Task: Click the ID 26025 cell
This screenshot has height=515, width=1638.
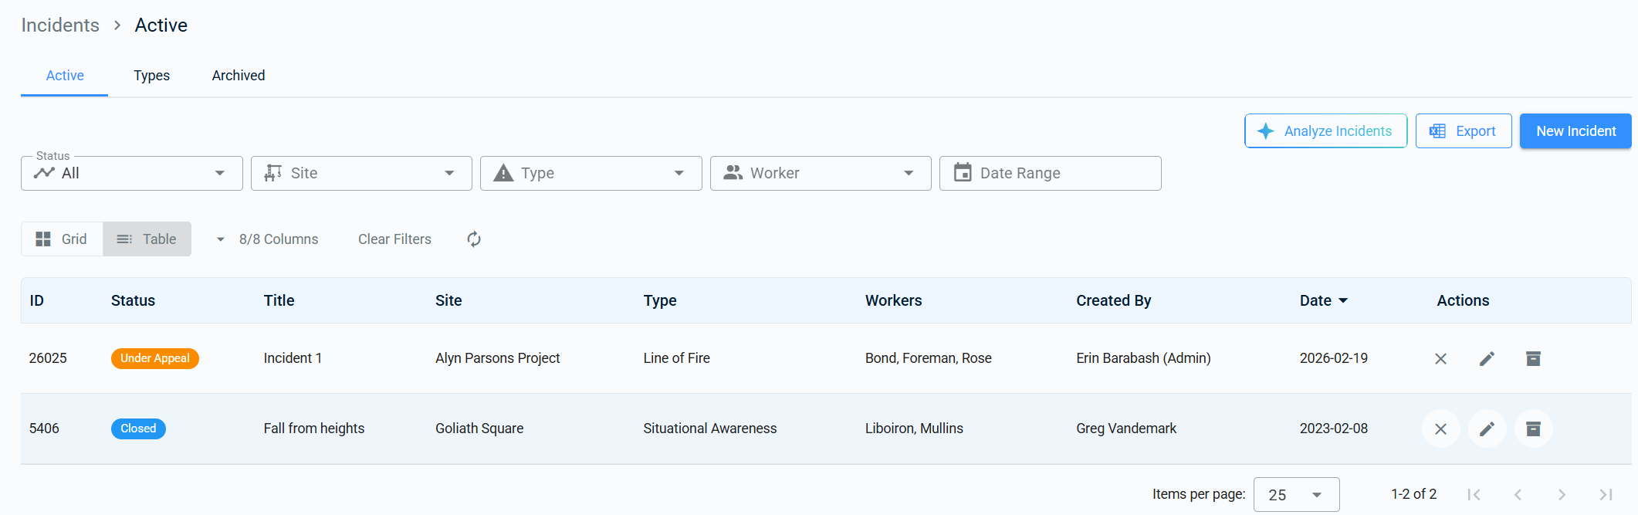Action: point(48,358)
